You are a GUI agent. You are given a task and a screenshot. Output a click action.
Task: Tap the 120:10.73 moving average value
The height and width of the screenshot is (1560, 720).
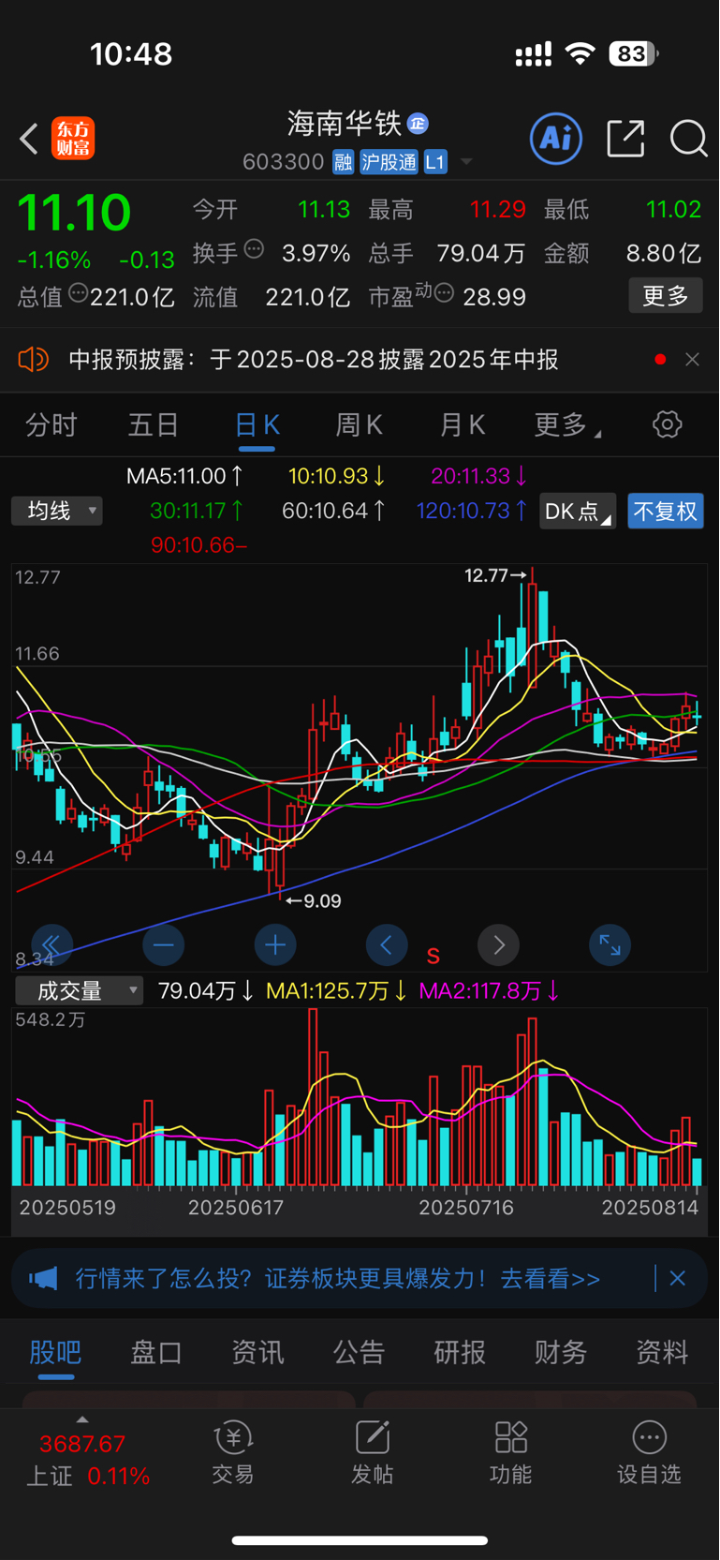point(471,511)
